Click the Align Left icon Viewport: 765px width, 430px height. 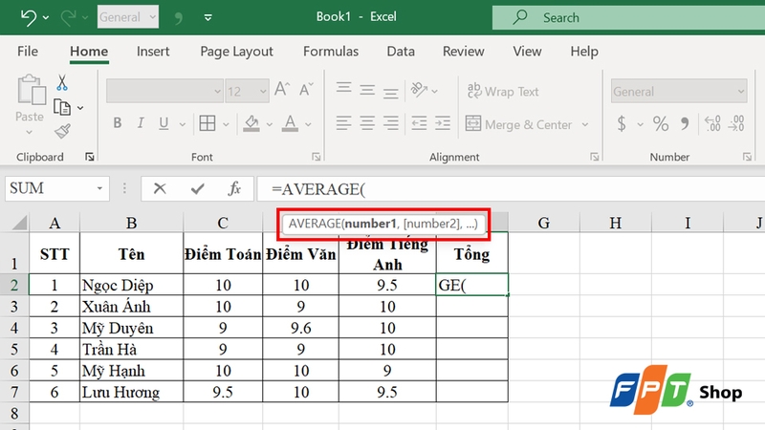pos(344,123)
